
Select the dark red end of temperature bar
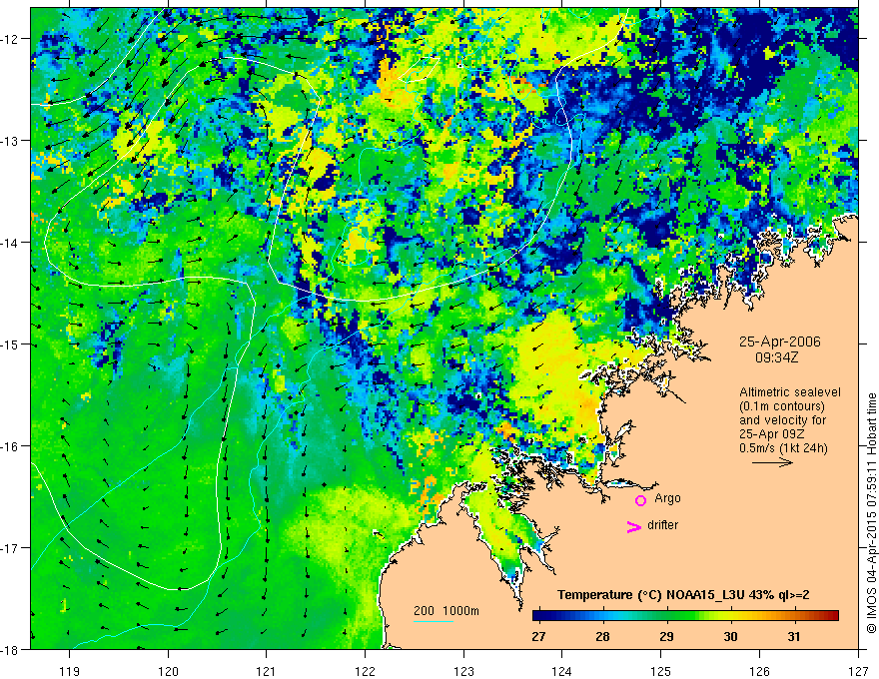[x=833, y=616]
